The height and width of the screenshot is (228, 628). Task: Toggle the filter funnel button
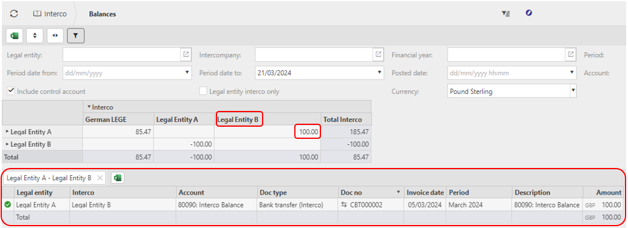click(x=76, y=36)
